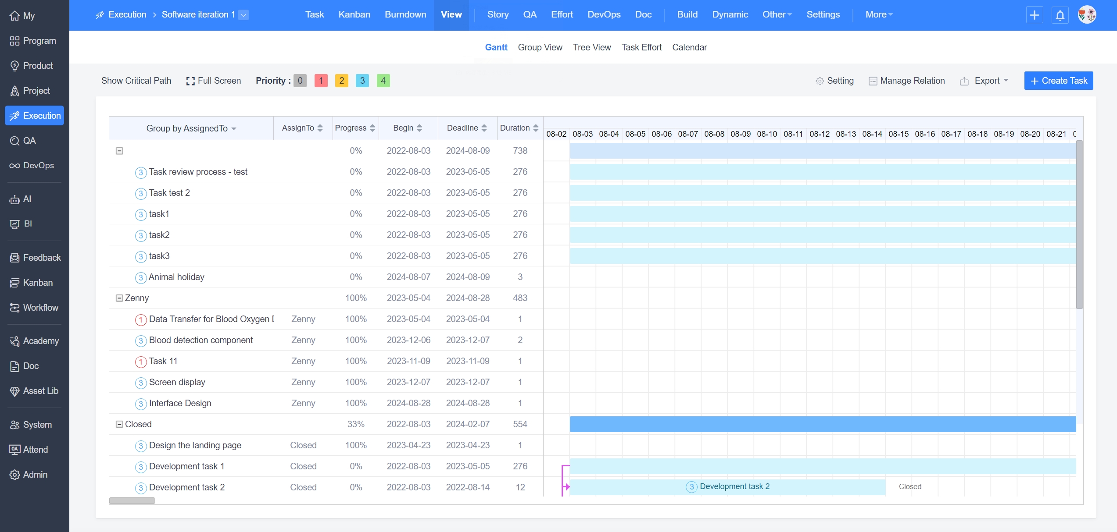Collapse the Closed task group
Image resolution: width=1117 pixels, height=532 pixels.
coord(119,424)
